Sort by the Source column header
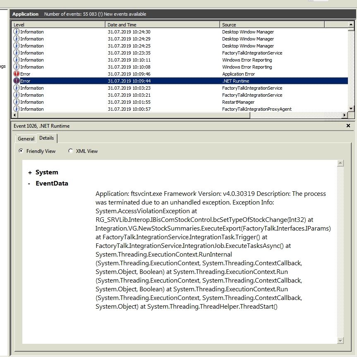 pos(272,25)
